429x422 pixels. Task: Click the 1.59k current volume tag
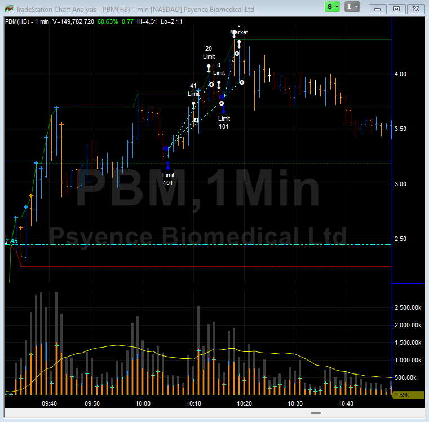pyautogui.click(x=409, y=395)
